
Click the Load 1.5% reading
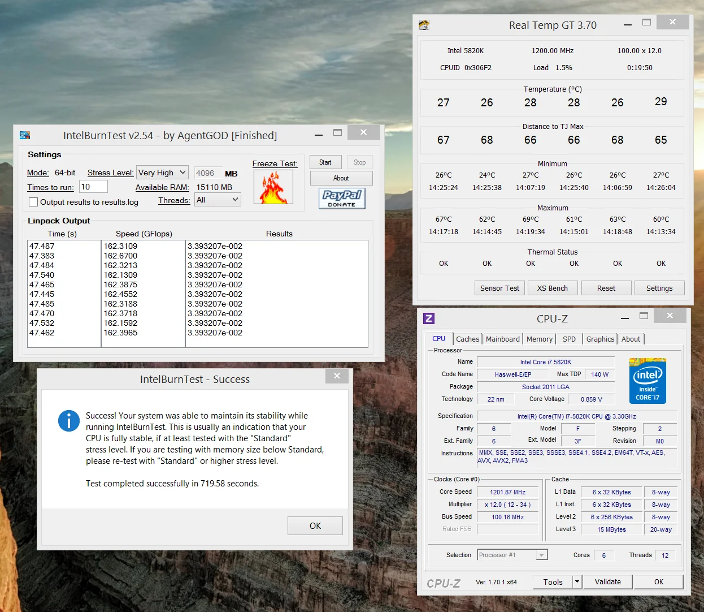pyautogui.click(x=553, y=67)
